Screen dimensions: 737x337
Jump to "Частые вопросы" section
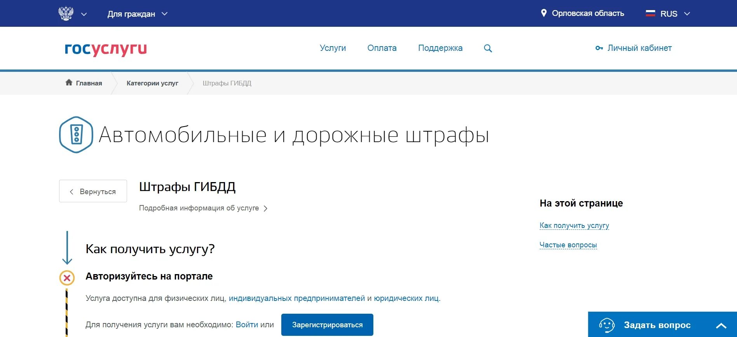(x=568, y=245)
